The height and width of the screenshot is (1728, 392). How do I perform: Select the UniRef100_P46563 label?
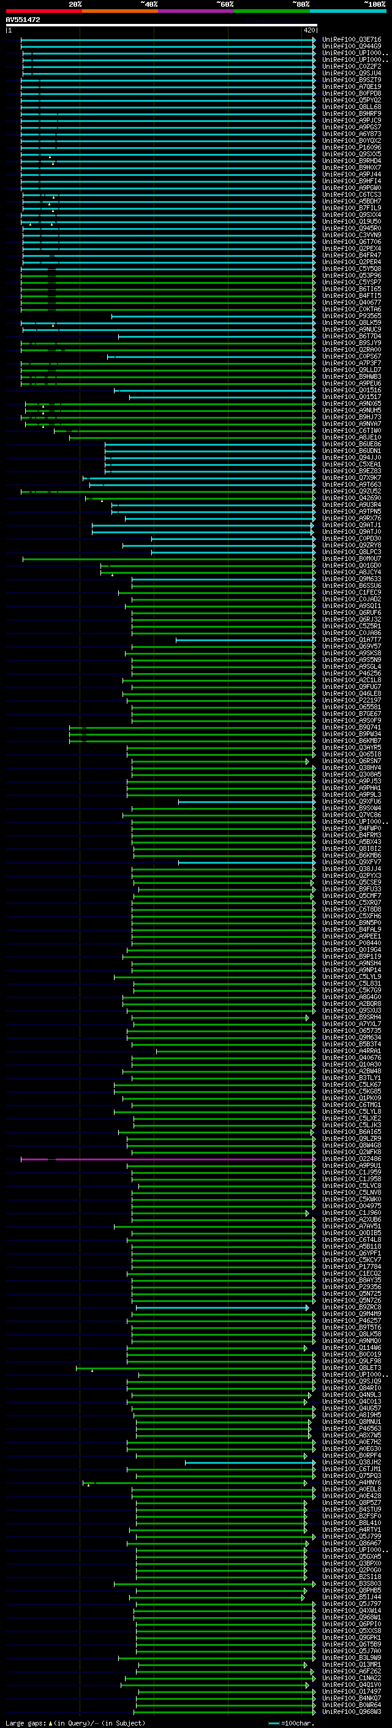click(351, 1429)
